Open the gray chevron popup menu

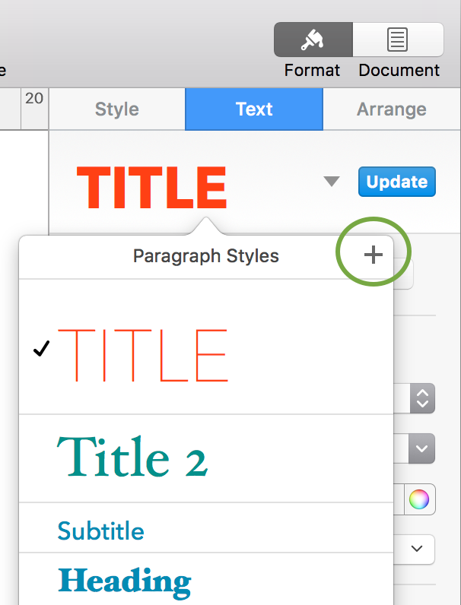coord(421,448)
